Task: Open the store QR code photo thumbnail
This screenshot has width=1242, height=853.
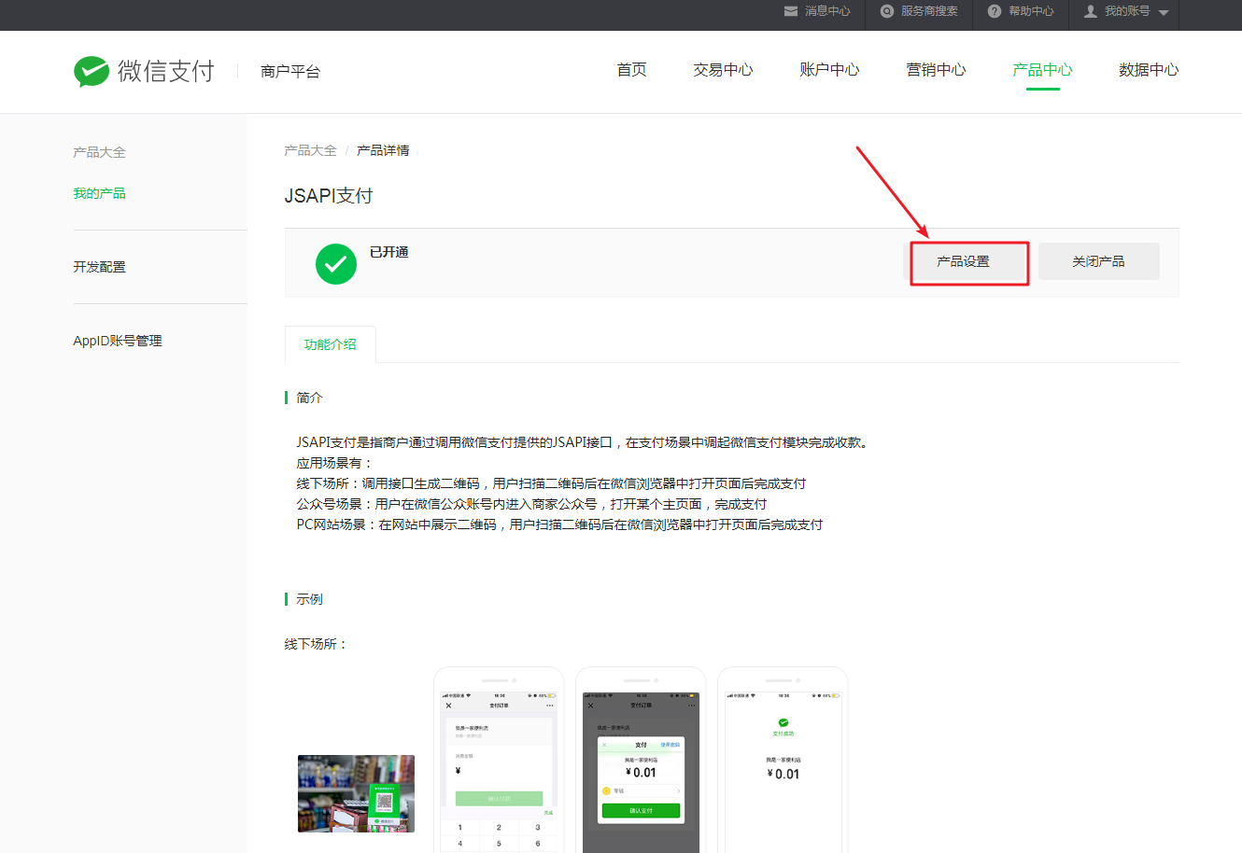Action: 356,793
